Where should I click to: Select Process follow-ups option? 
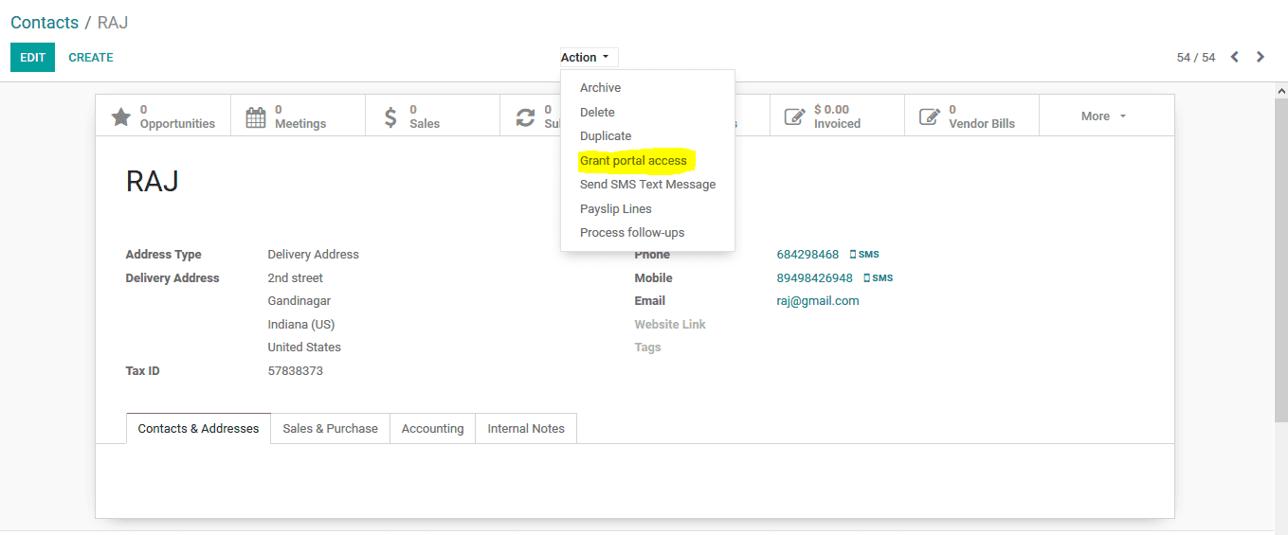632,233
